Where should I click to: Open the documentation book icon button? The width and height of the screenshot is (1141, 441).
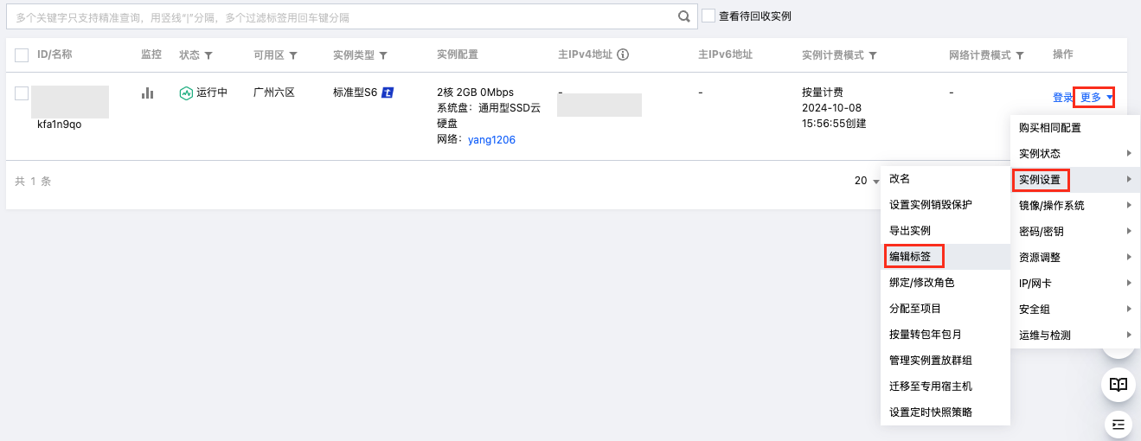(1119, 385)
